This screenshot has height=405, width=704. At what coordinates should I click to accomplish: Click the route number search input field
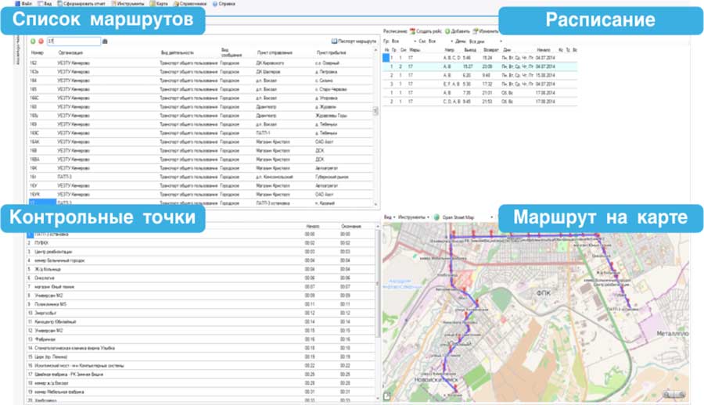point(73,41)
